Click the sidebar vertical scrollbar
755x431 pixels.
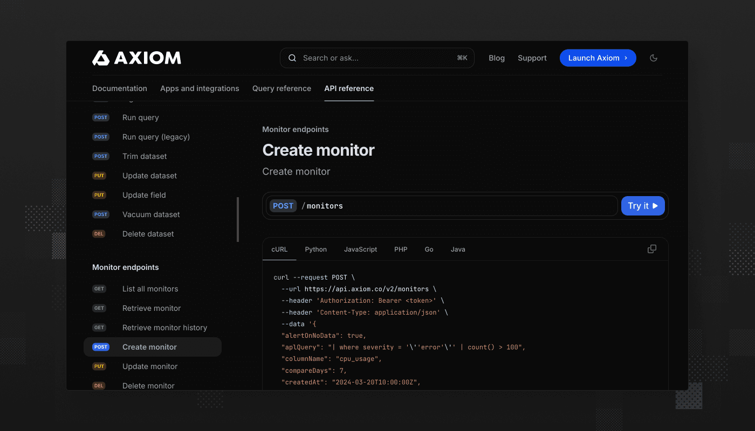point(238,219)
